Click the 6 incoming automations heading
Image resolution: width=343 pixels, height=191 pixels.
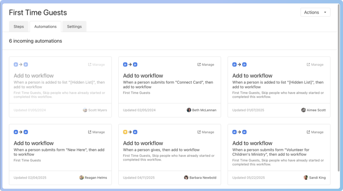point(36,41)
